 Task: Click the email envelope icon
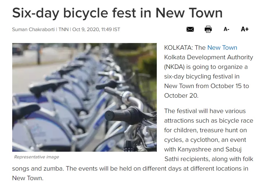(190, 29)
